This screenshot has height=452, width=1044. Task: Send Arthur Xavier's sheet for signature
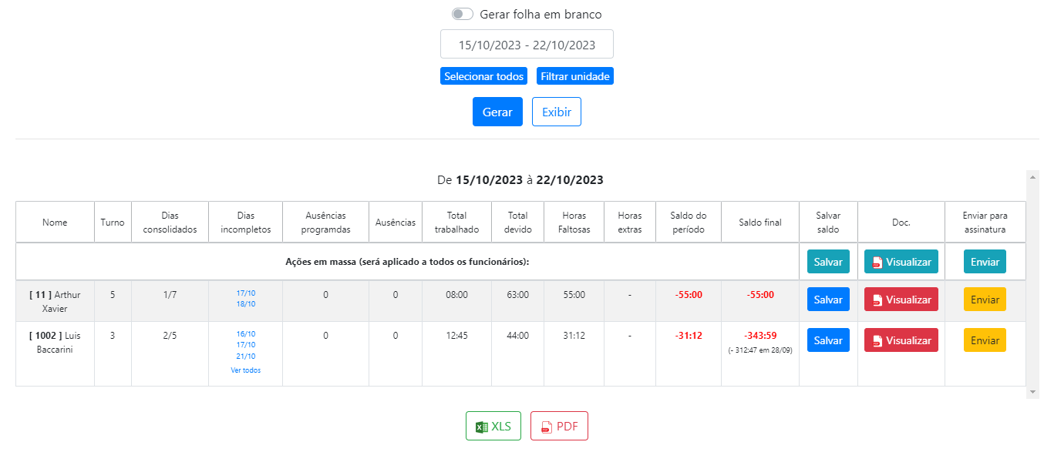(x=985, y=300)
